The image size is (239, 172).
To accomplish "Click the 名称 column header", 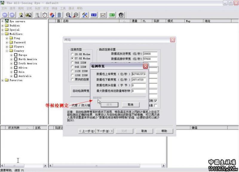I will (x=91, y=21).
